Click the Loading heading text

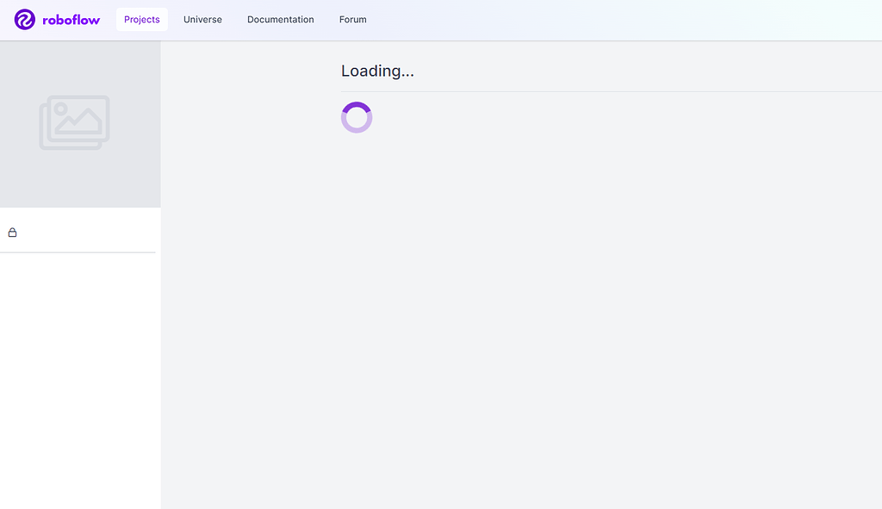click(x=377, y=71)
